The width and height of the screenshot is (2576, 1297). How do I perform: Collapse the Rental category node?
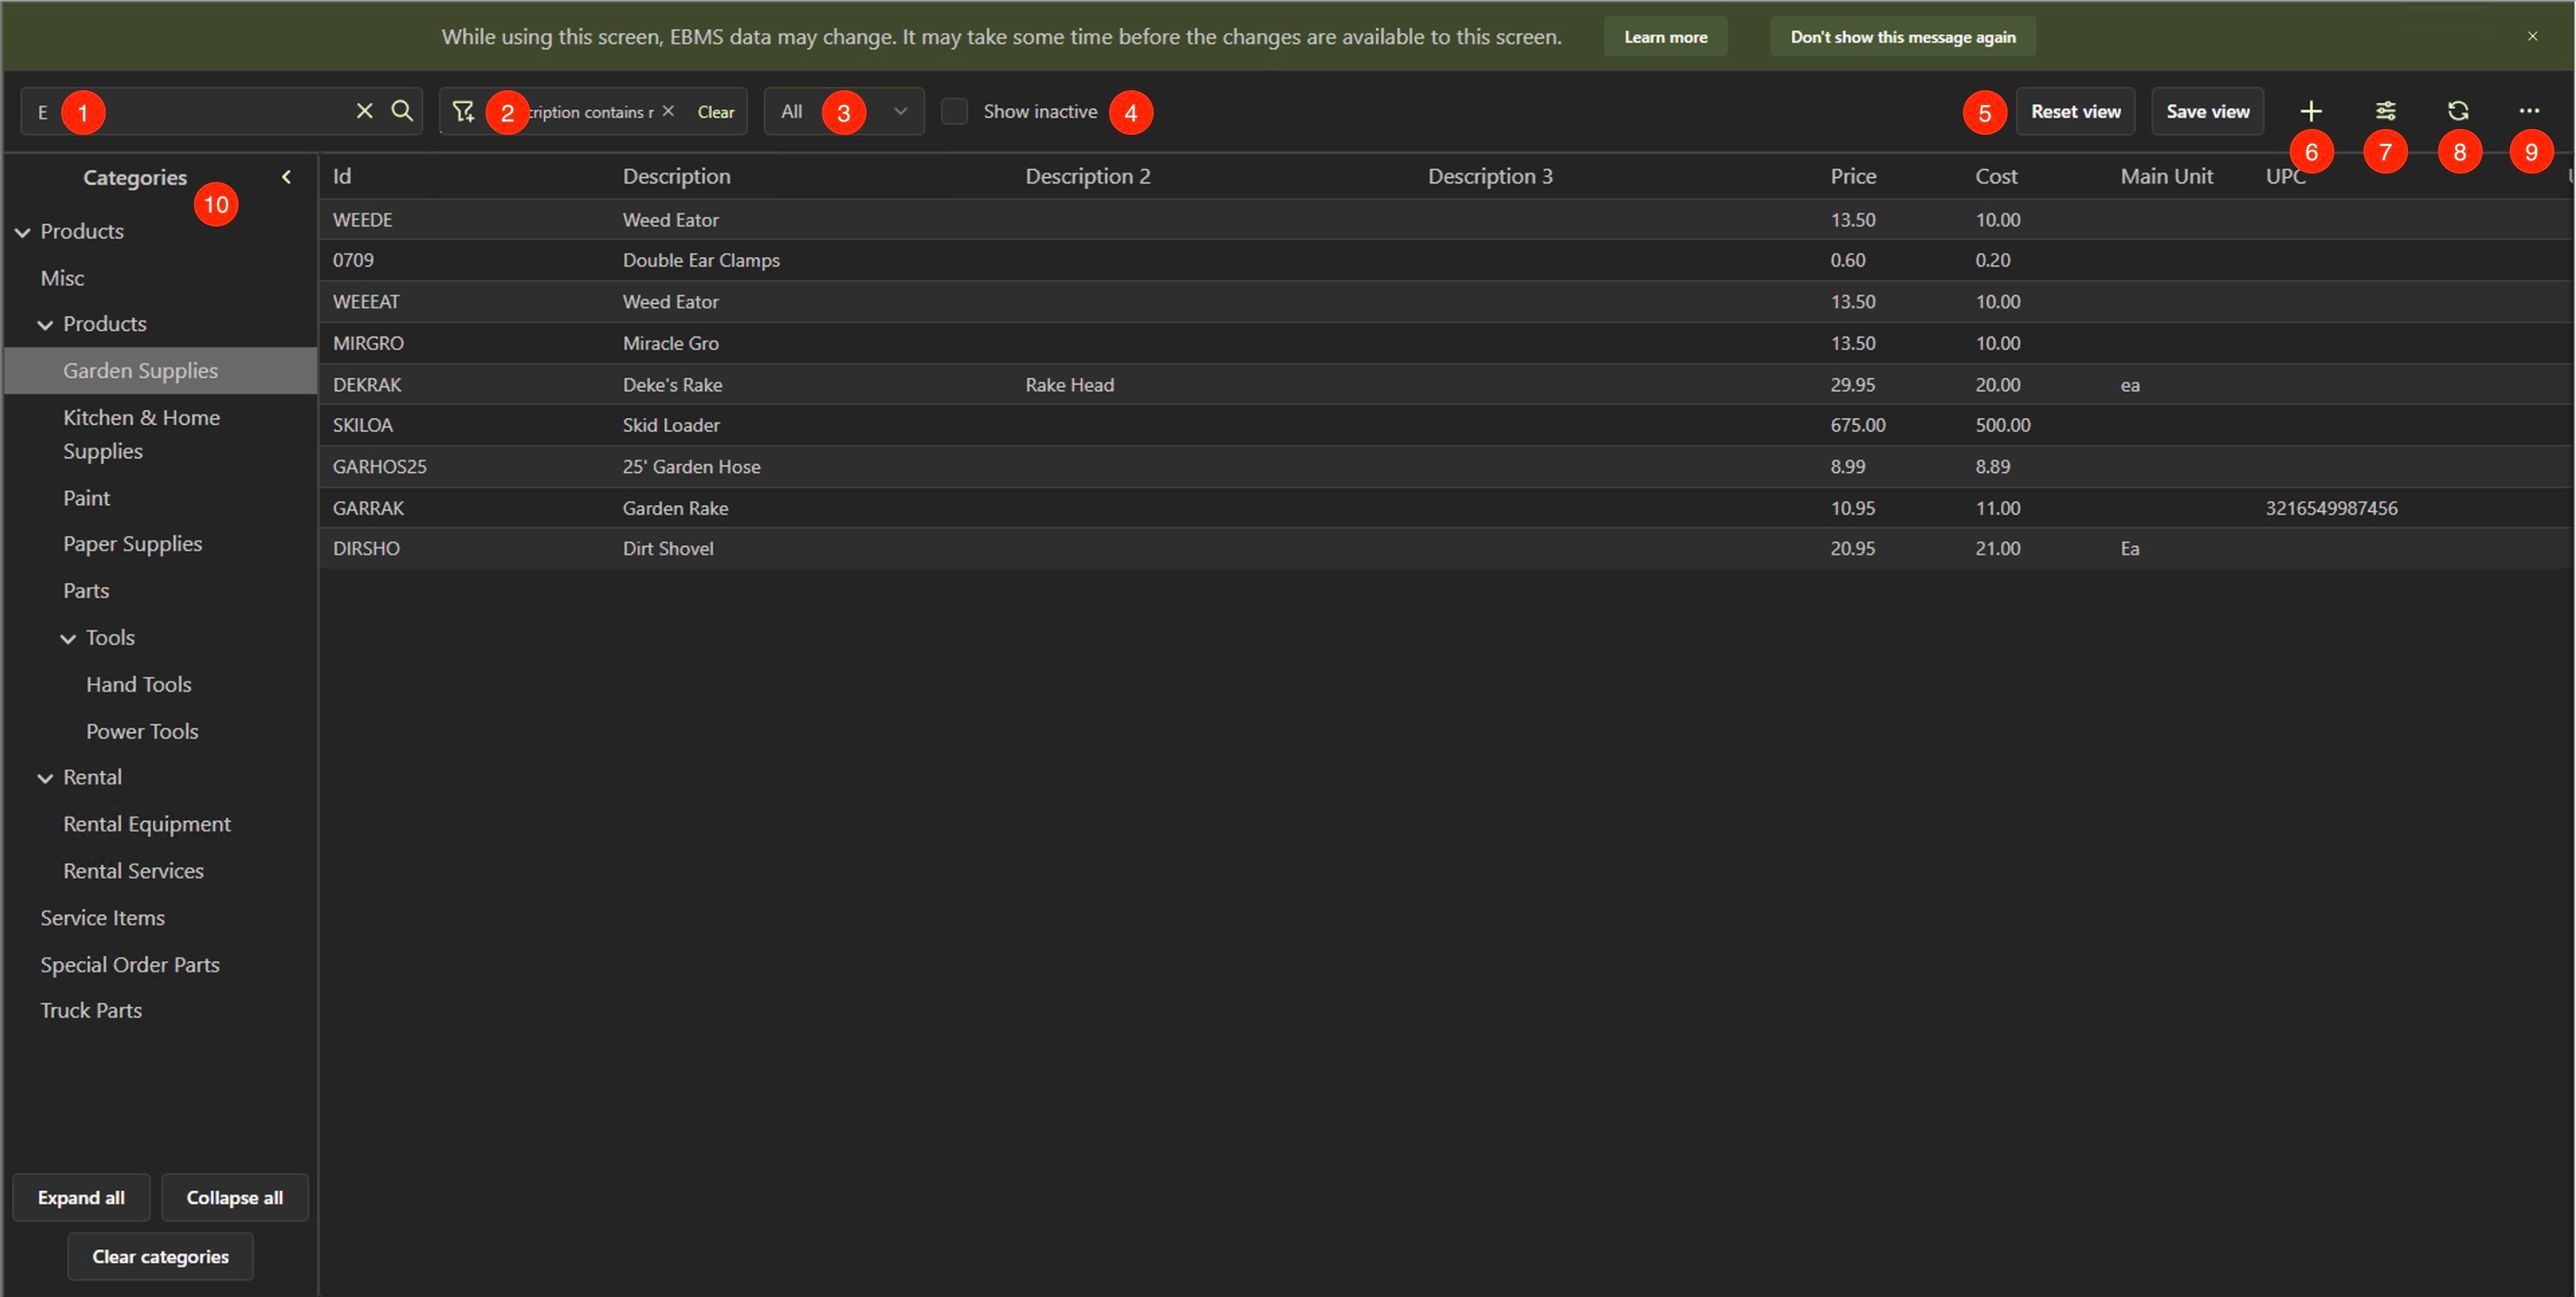tap(45, 778)
